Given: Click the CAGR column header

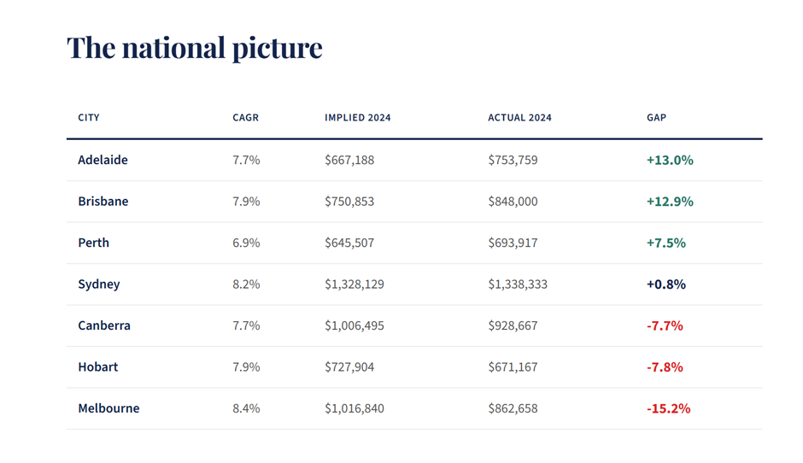Looking at the screenshot, I should [x=245, y=118].
